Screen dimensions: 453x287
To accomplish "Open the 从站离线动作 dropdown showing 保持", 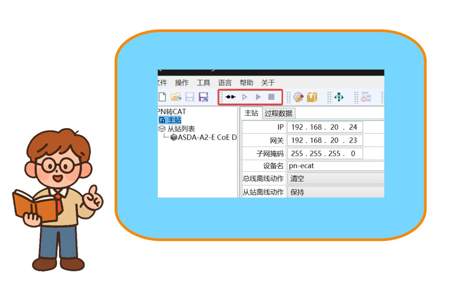I will click(336, 192).
